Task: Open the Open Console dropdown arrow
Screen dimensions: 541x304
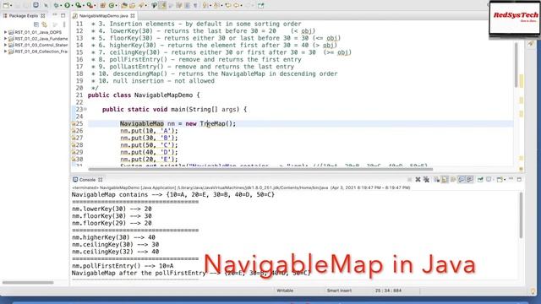Action: coord(505,180)
